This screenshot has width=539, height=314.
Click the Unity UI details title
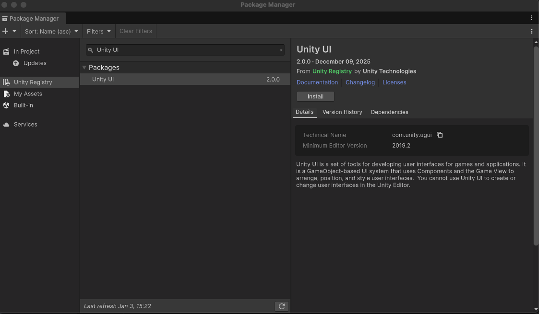click(x=314, y=49)
